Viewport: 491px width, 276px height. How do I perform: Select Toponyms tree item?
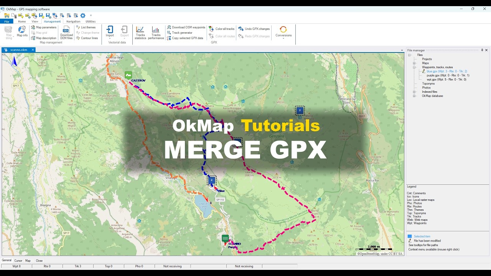(x=428, y=84)
